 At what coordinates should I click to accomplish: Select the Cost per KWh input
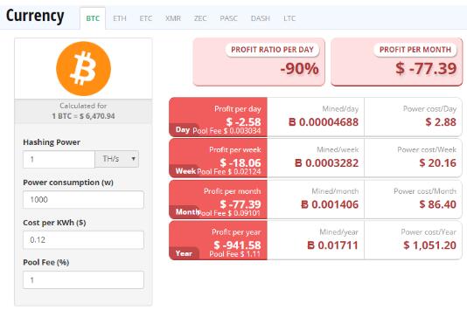pyautogui.click(x=83, y=239)
